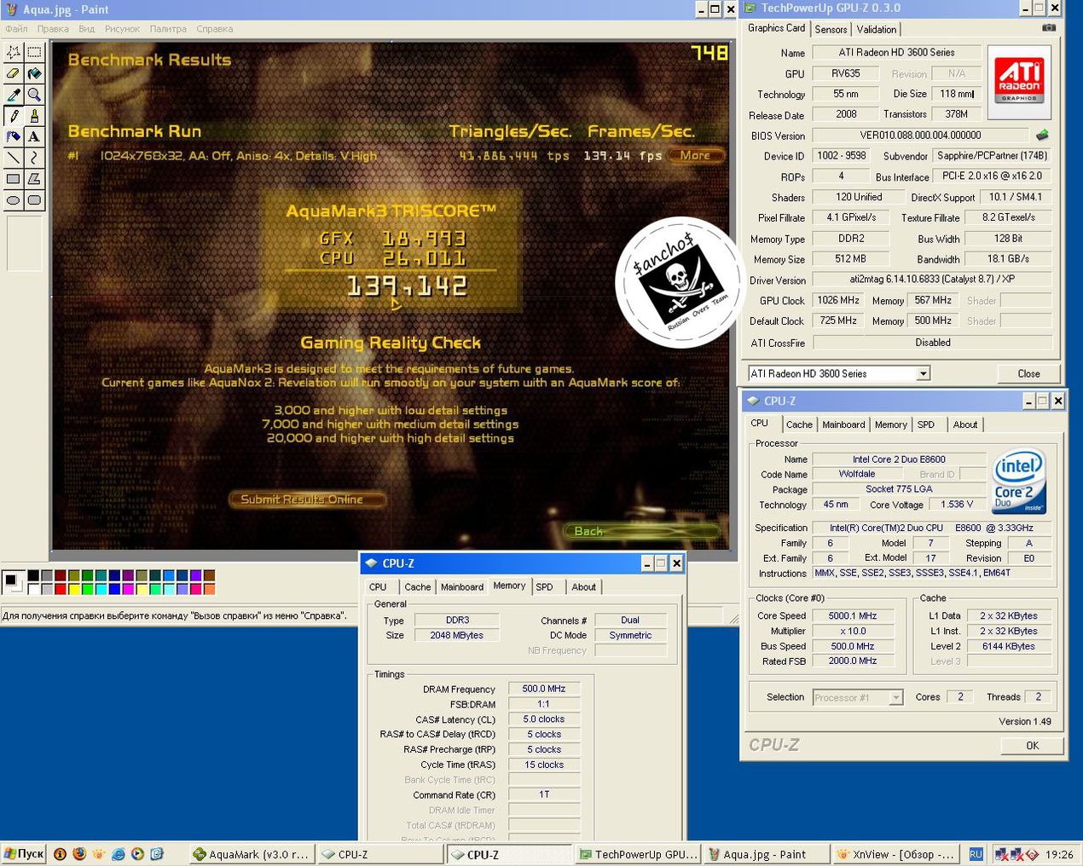This screenshot has height=866, width=1083.
Task: Select the Airbrush spray can tool
Action: (14, 136)
